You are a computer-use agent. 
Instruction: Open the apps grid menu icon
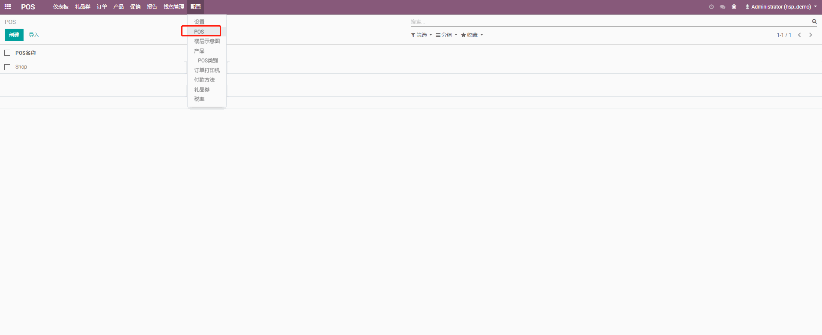pyautogui.click(x=8, y=7)
